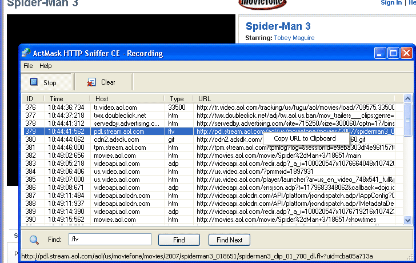Sort by the Type column header
The width and height of the screenshot is (416, 263).
(177, 99)
